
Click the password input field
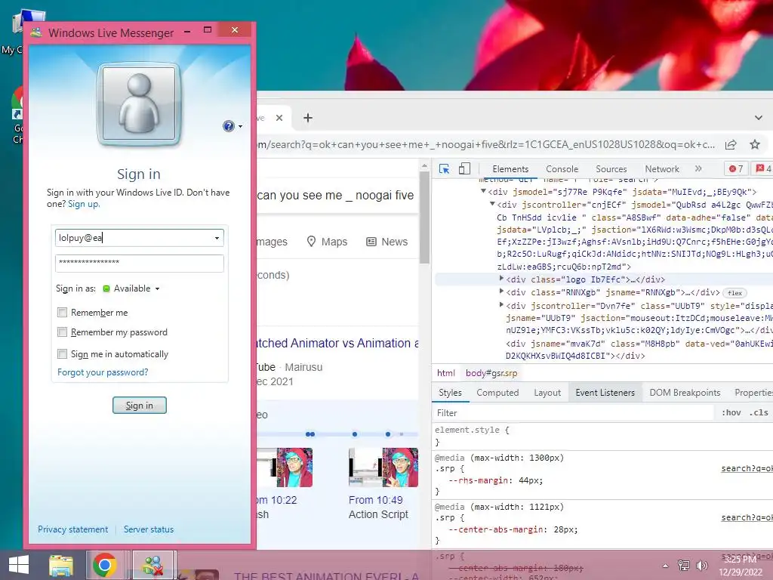coord(140,263)
